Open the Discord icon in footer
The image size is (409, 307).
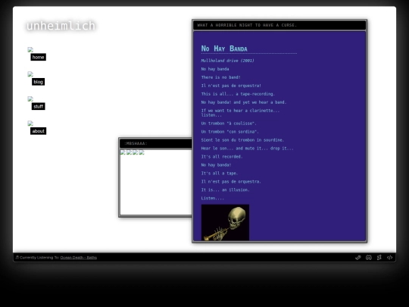click(x=369, y=258)
